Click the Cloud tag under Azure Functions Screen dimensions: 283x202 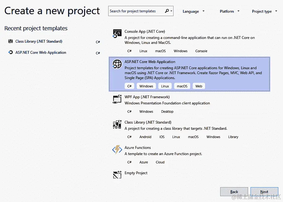click(x=160, y=162)
